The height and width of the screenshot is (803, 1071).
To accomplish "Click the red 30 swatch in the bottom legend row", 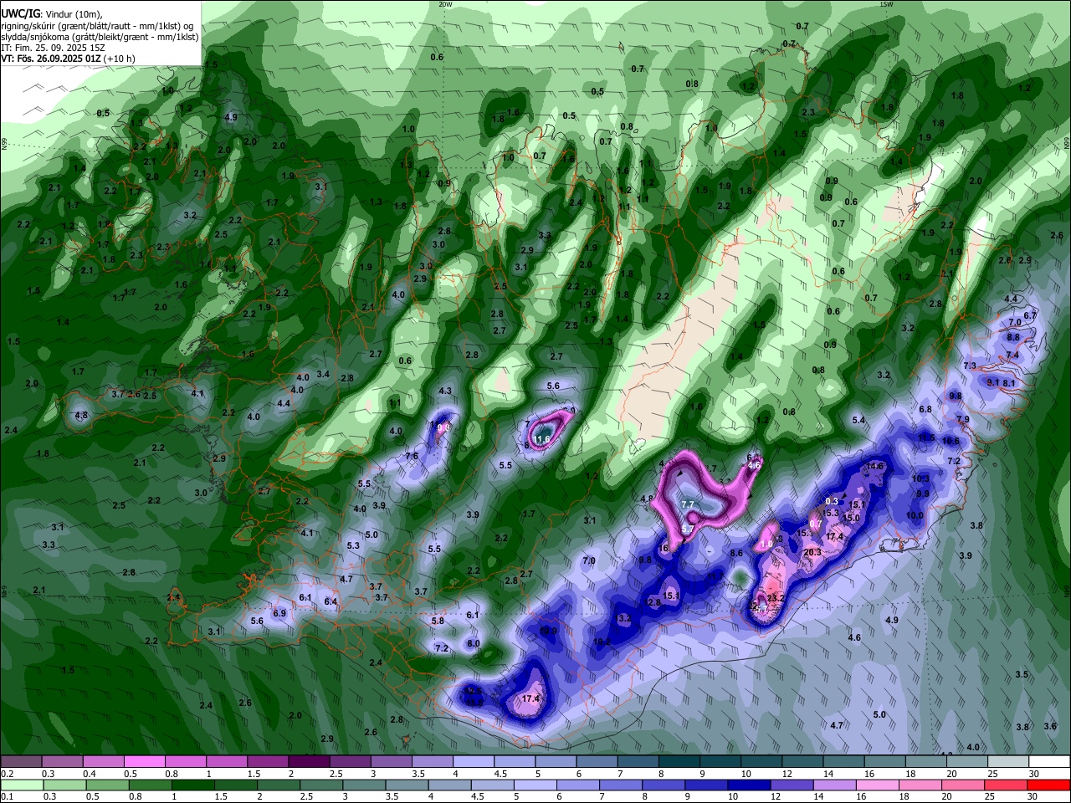I will click(1049, 785).
